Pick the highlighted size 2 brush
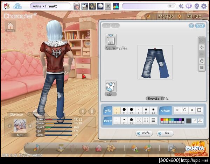This screenshot has width=210, height=164. click(117, 110)
